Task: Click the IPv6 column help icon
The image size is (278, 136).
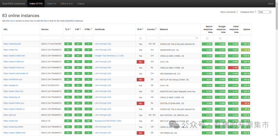Action: click(x=143, y=29)
